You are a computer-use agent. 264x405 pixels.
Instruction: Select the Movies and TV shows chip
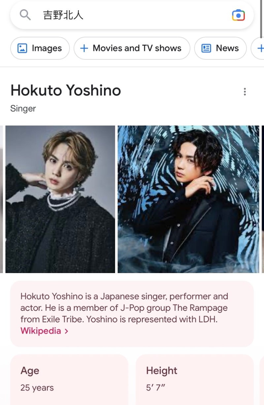pyautogui.click(x=132, y=48)
